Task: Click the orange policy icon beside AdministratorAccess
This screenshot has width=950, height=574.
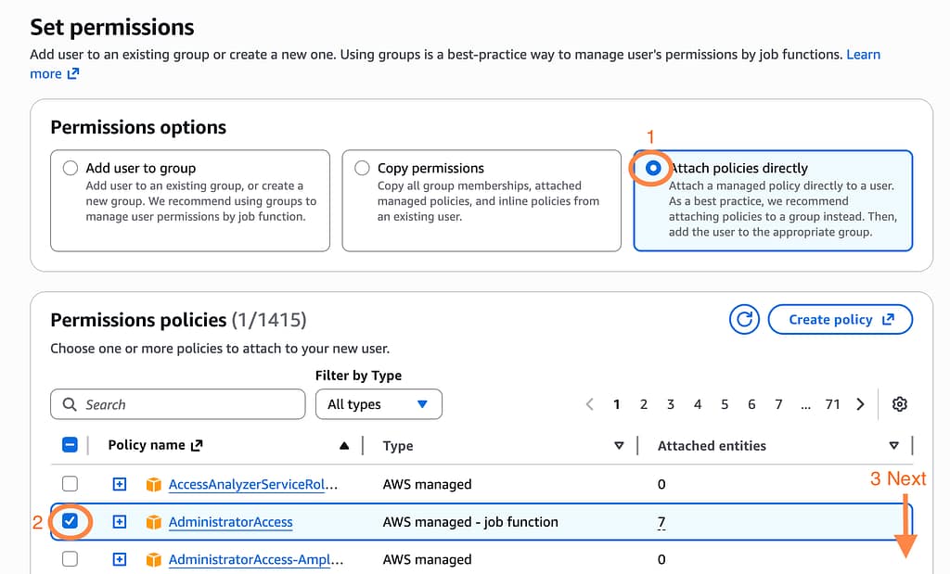Action: (154, 522)
